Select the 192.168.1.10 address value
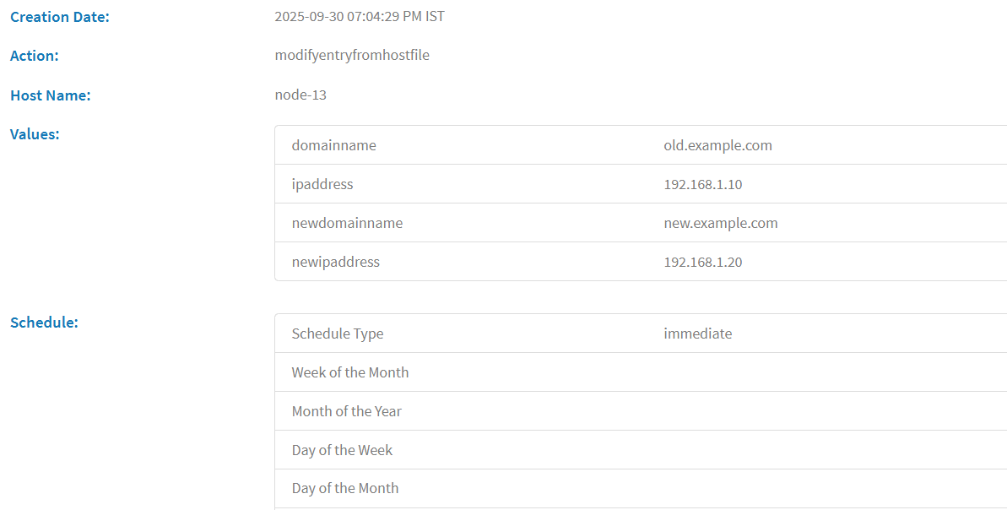 (703, 184)
